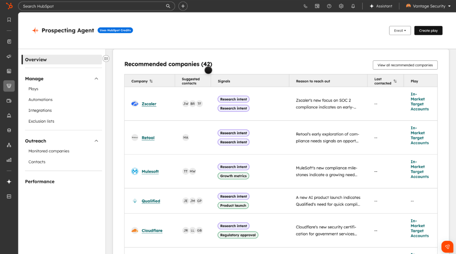Open the Data Management database icon

[9, 130]
